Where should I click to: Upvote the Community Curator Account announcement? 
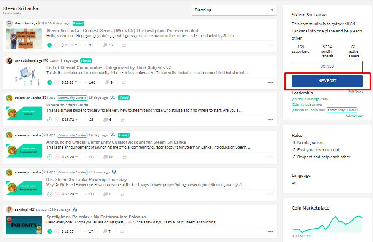pyautogui.click(x=49, y=157)
